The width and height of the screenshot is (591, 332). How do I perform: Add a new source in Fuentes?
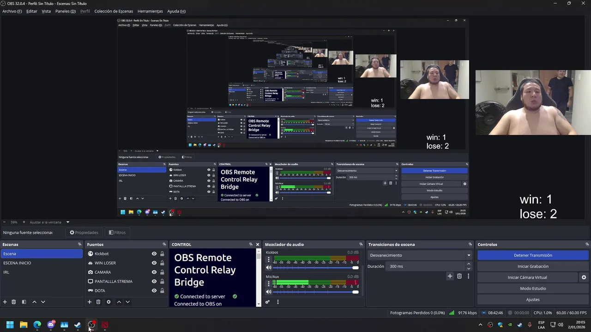coord(90,302)
